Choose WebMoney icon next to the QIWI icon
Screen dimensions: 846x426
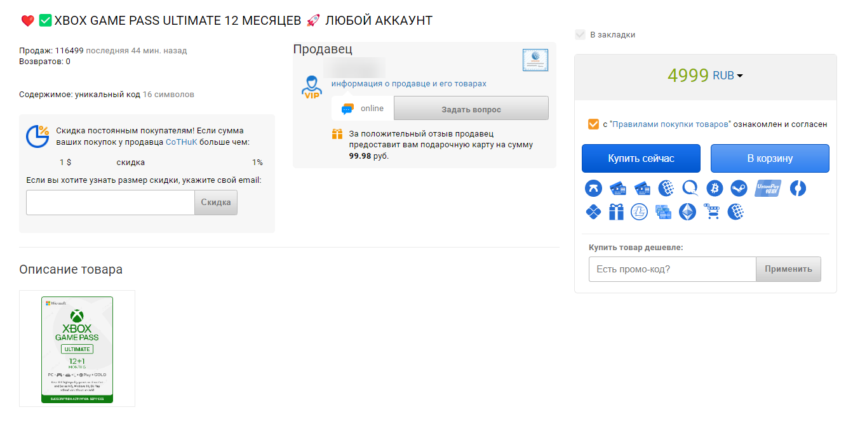tap(666, 188)
